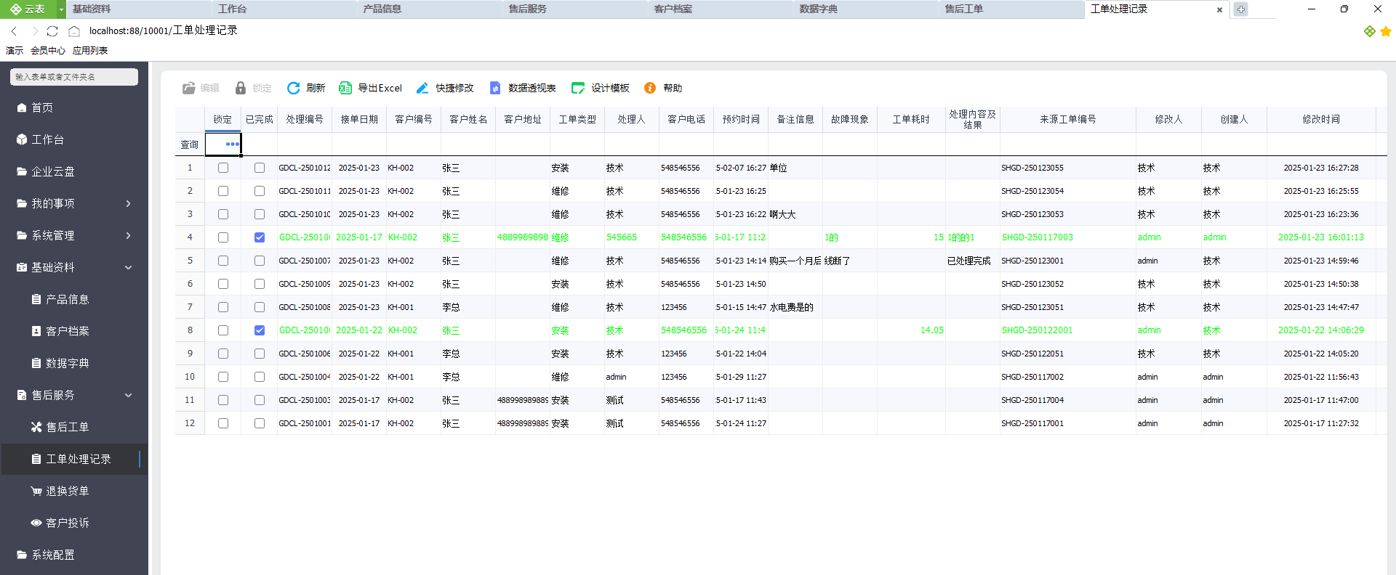This screenshot has height=575, width=1396.
Task: Export the table with 导出Excel icon
Action: click(x=345, y=88)
